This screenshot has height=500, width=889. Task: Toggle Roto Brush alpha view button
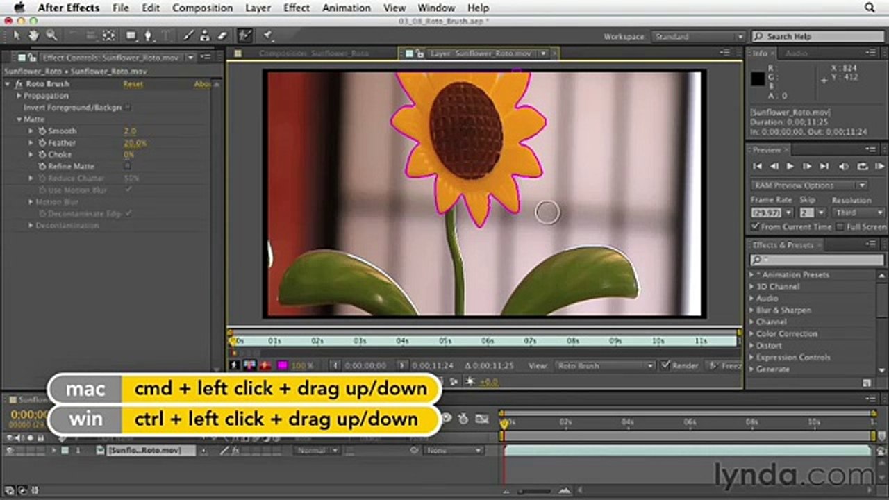coord(235,365)
